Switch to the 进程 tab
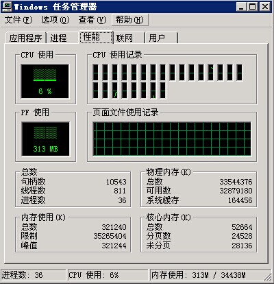 click(x=62, y=38)
